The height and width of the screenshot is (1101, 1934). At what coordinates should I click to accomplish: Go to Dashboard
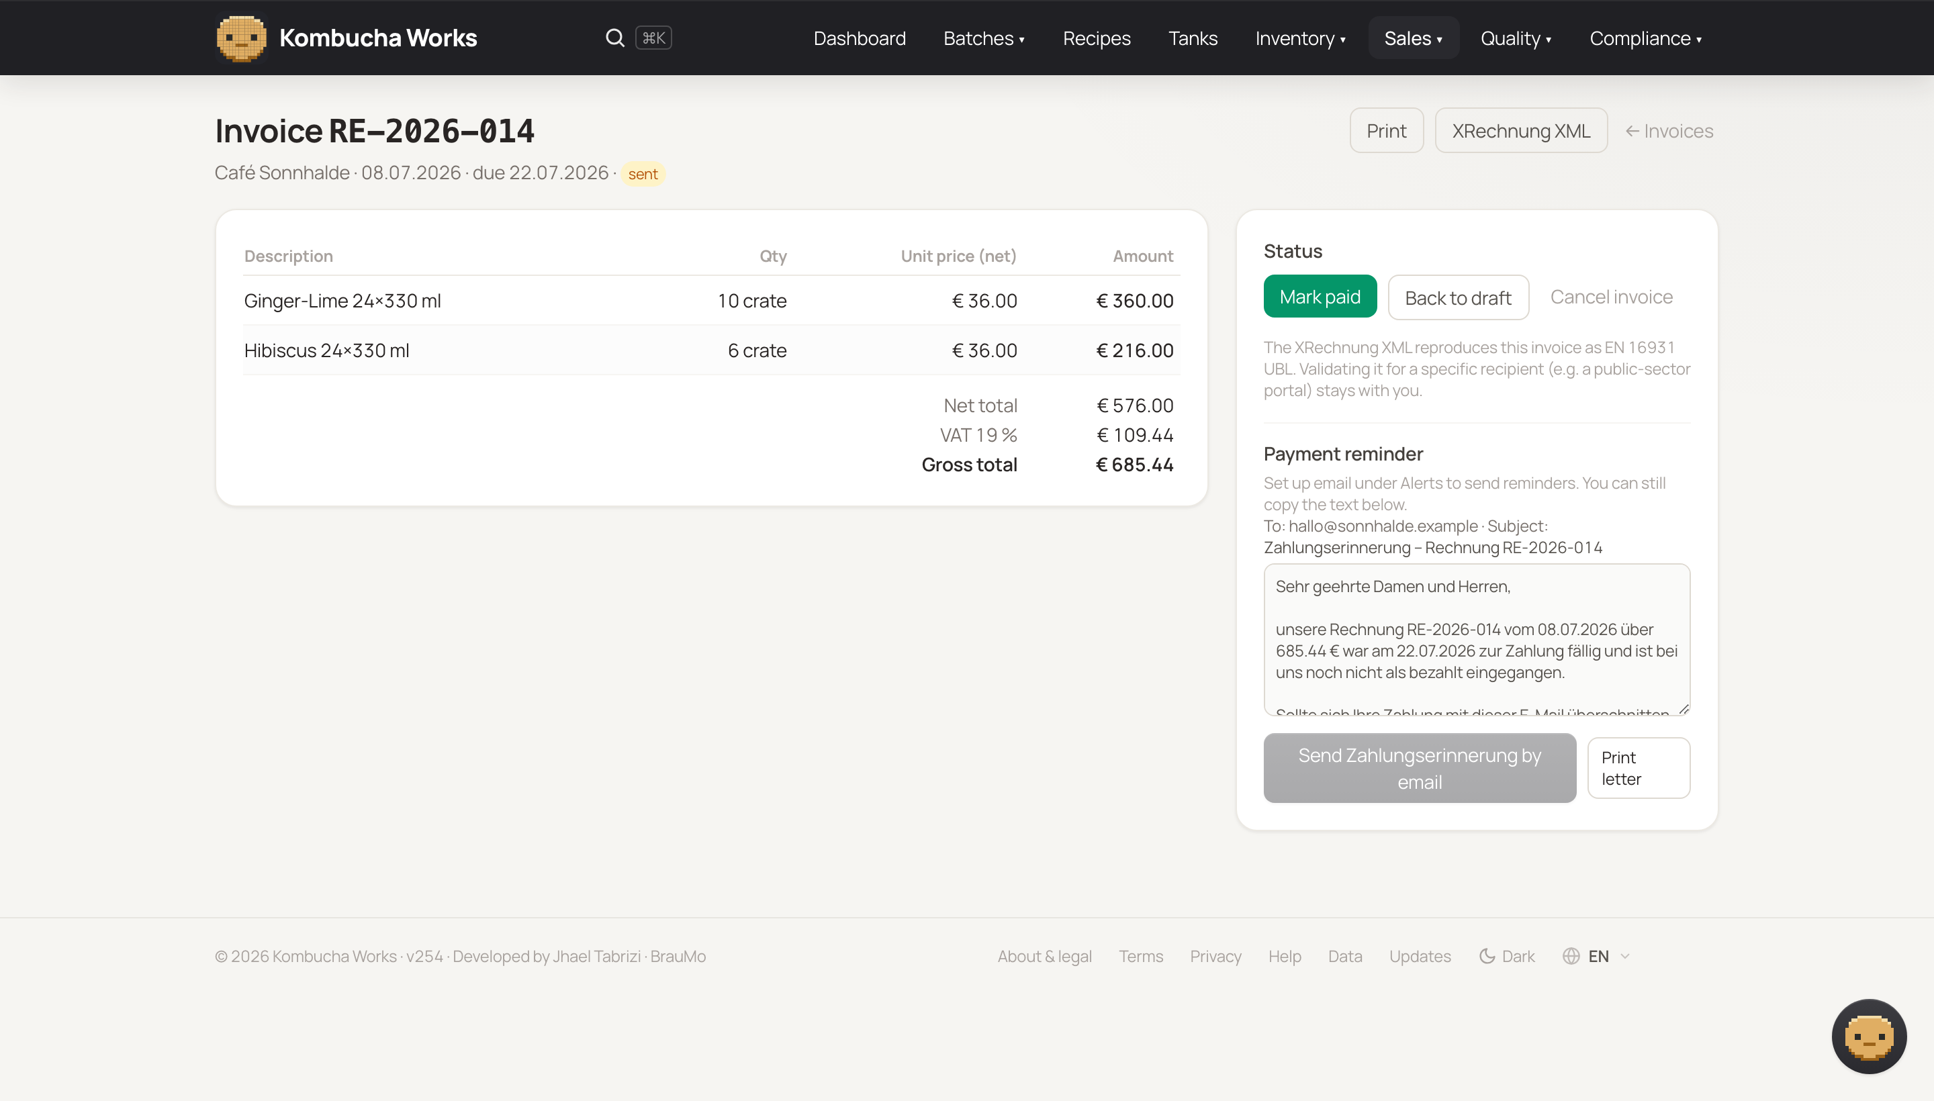click(859, 38)
